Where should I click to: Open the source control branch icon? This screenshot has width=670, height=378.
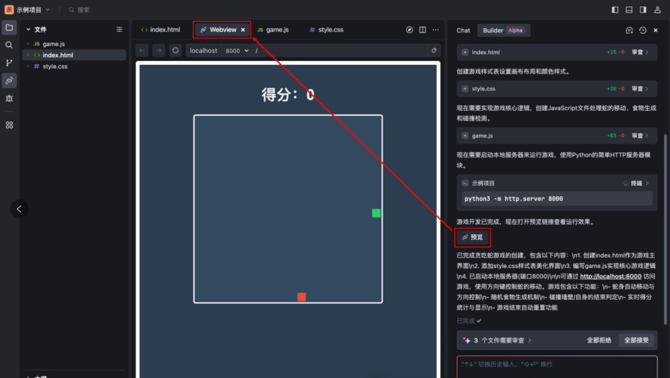pyautogui.click(x=9, y=63)
